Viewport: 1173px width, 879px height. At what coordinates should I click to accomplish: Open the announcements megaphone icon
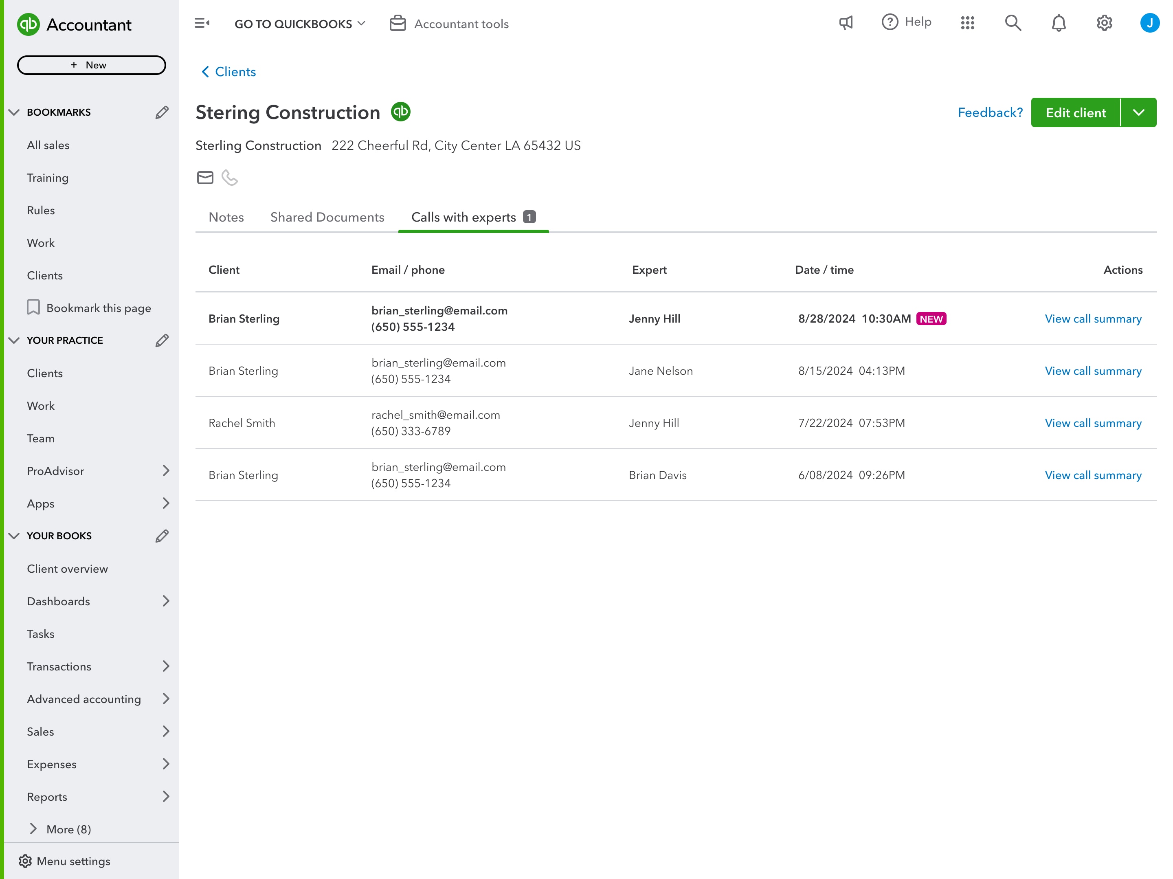pos(846,23)
